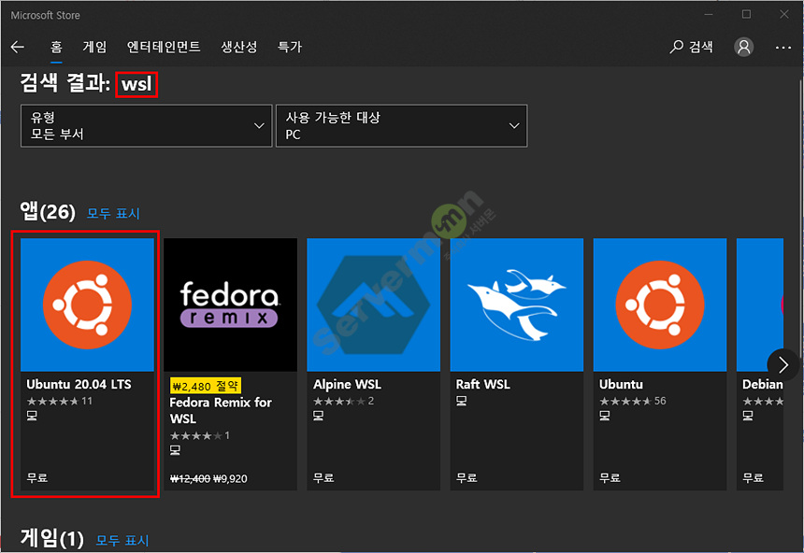Go back with the arrow icon
The width and height of the screenshot is (804, 553).
click(x=18, y=47)
